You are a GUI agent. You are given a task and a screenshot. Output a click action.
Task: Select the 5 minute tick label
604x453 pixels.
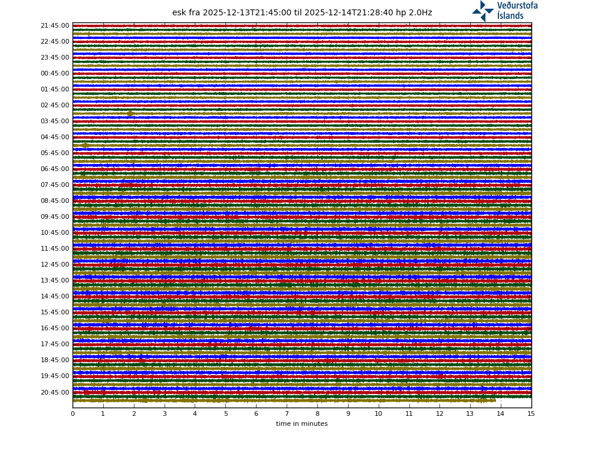click(x=225, y=414)
